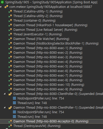Select Daemon Thread [File Watcher]
This screenshot has width=103, height=129.
coord(41,39)
